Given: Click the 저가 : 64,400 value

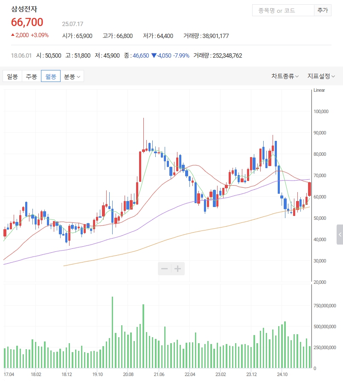Looking at the screenshot, I should [158, 36].
